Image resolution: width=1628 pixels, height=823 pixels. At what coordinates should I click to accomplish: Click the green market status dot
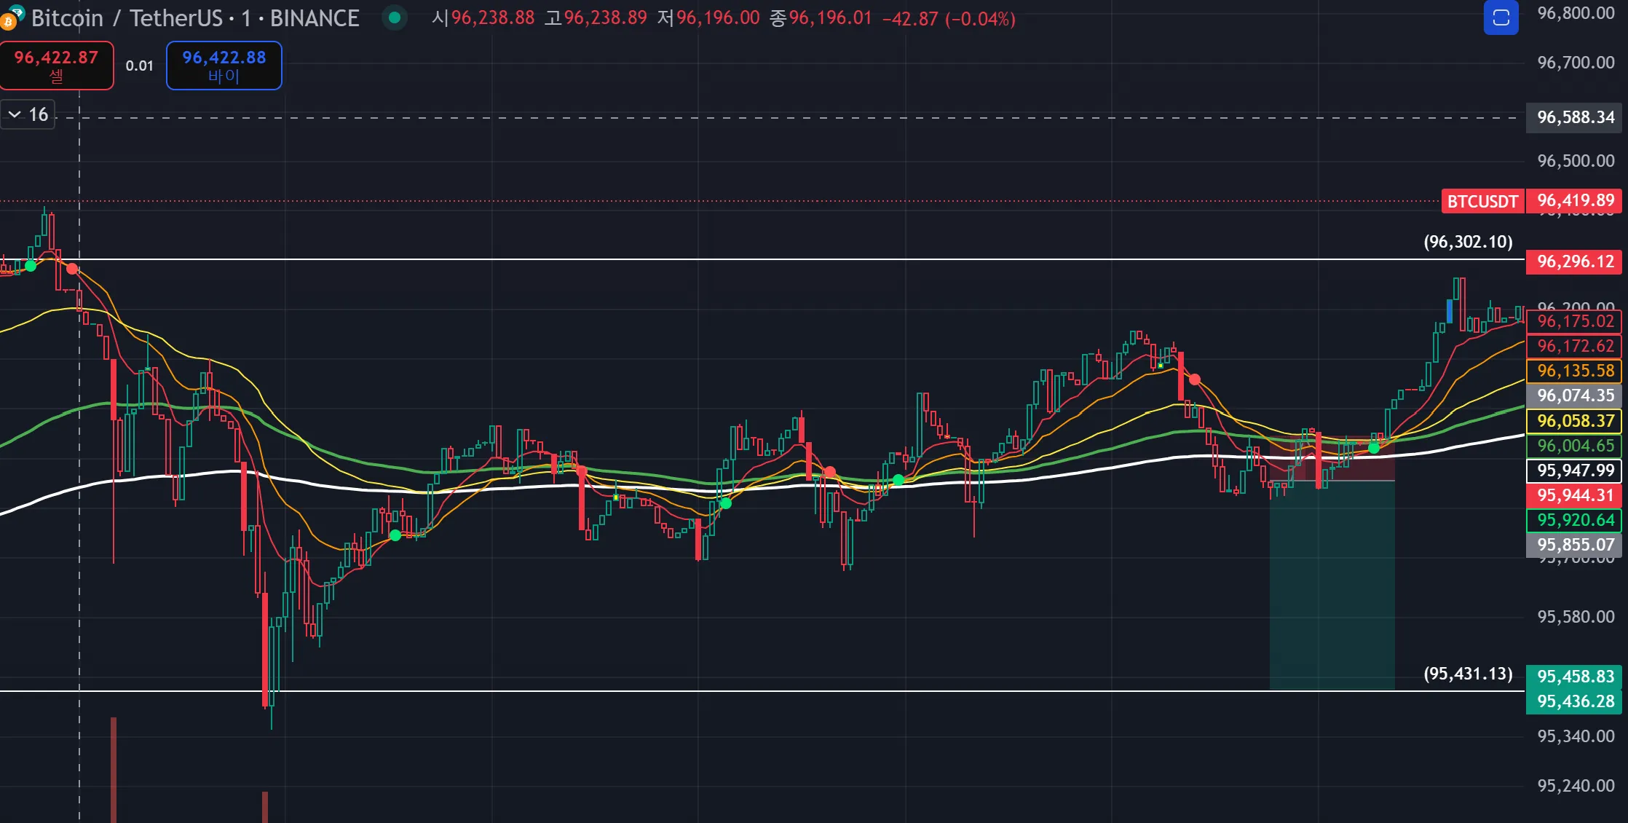point(394,18)
